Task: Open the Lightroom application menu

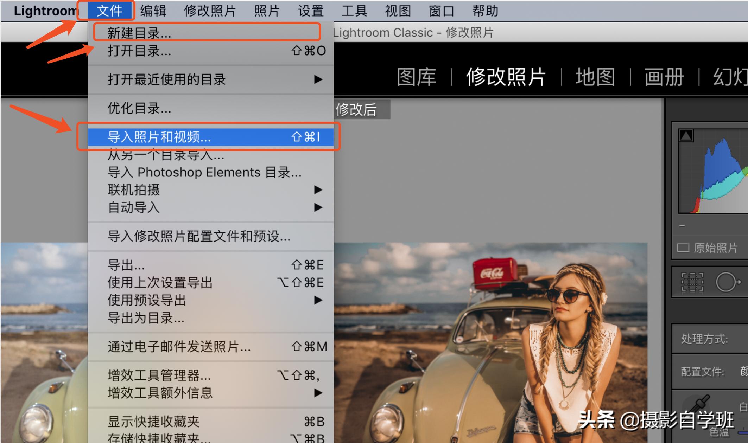Action: click(x=42, y=11)
